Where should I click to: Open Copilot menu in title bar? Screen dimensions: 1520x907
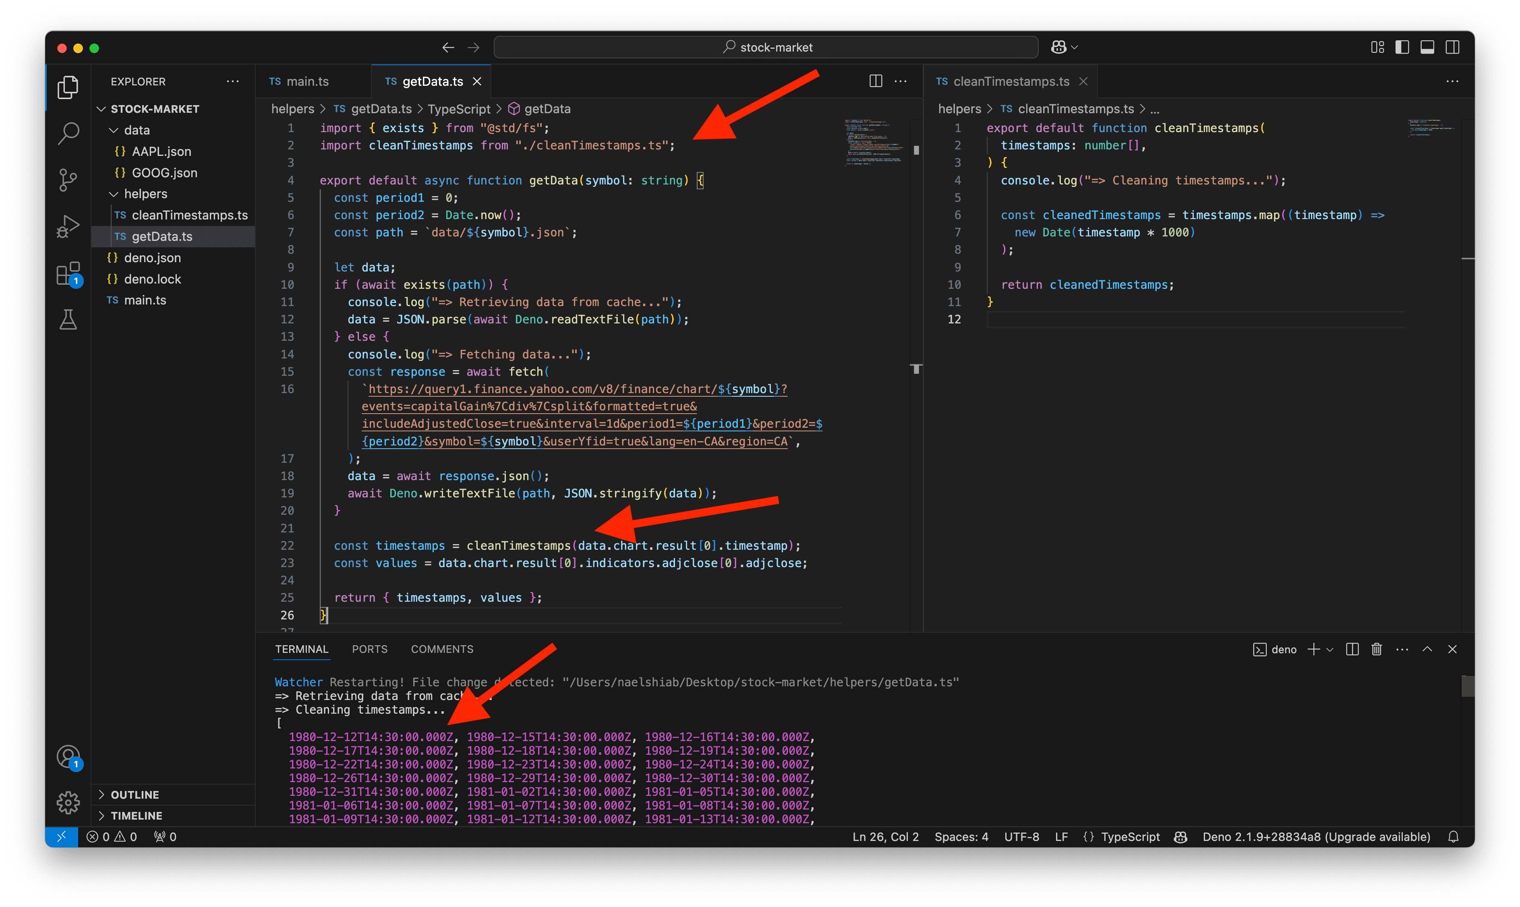pyautogui.click(x=1064, y=47)
